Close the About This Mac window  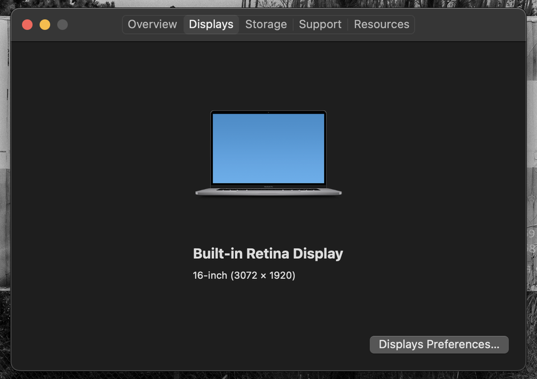tap(27, 25)
